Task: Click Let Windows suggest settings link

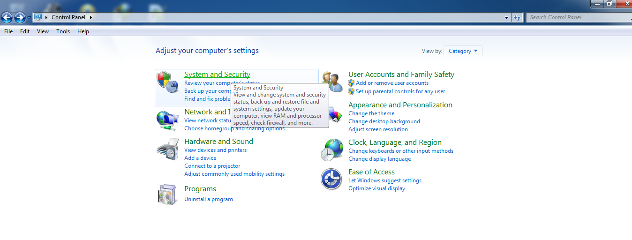Action: 385,180
